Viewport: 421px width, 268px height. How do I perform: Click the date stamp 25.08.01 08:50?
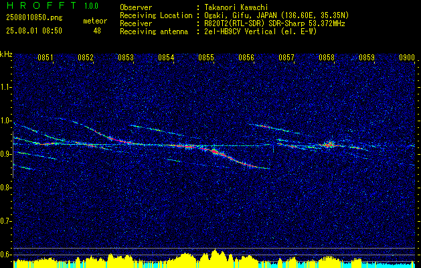pos(34,31)
